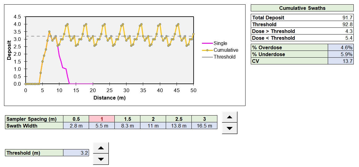Click the Single legend entry
Viewport: 359px width, 167px height.
coord(220,43)
